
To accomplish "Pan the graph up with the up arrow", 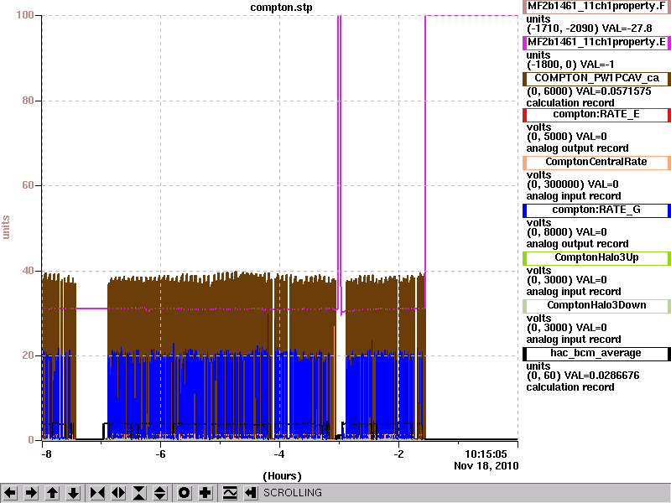I will (x=52, y=493).
